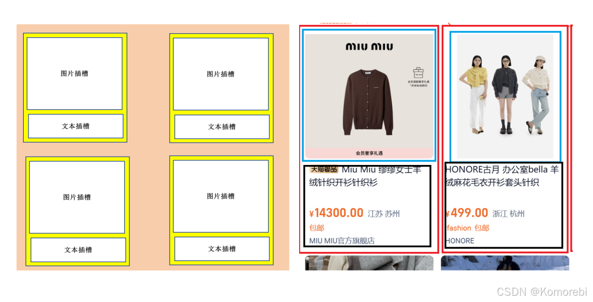Viewport: 593px width, 302px height.
Task: Visit the HONORE shop name link
Action: (460, 241)
